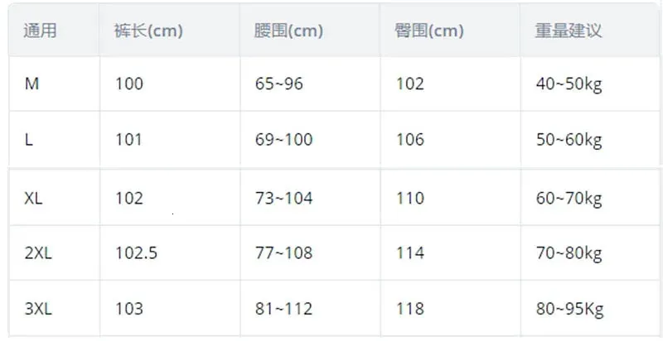Click the L size row label

pos(29,140)
